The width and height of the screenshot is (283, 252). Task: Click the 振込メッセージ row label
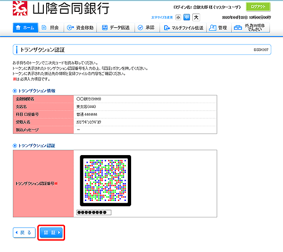coord(27,130)
